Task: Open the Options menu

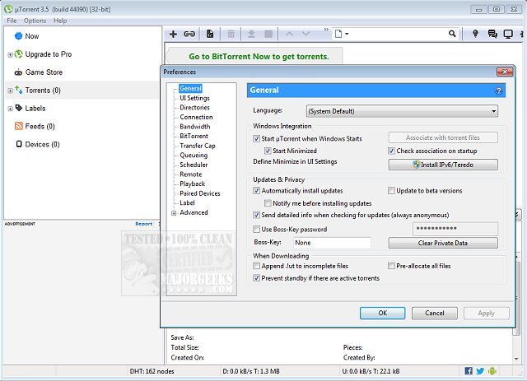Action: pos(35,21)
